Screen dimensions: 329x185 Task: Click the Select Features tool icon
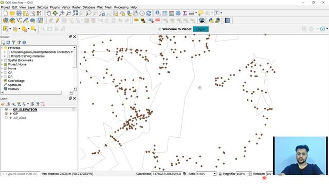6,29
